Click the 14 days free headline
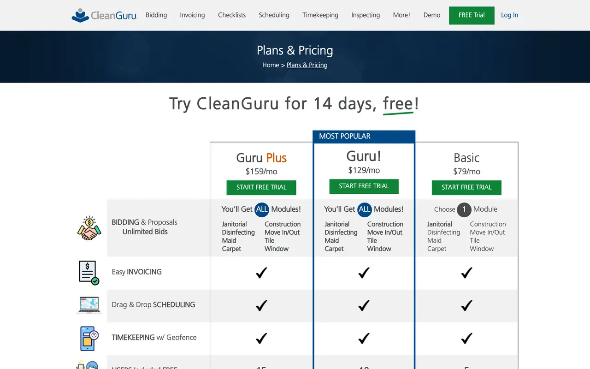 click(x=294, y=104)
